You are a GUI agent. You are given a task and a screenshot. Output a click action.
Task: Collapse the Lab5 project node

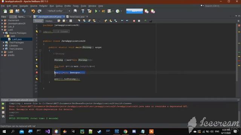pyautogui.click(x=2, y=30)
